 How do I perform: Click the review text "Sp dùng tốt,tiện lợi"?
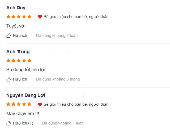point(26,70)
